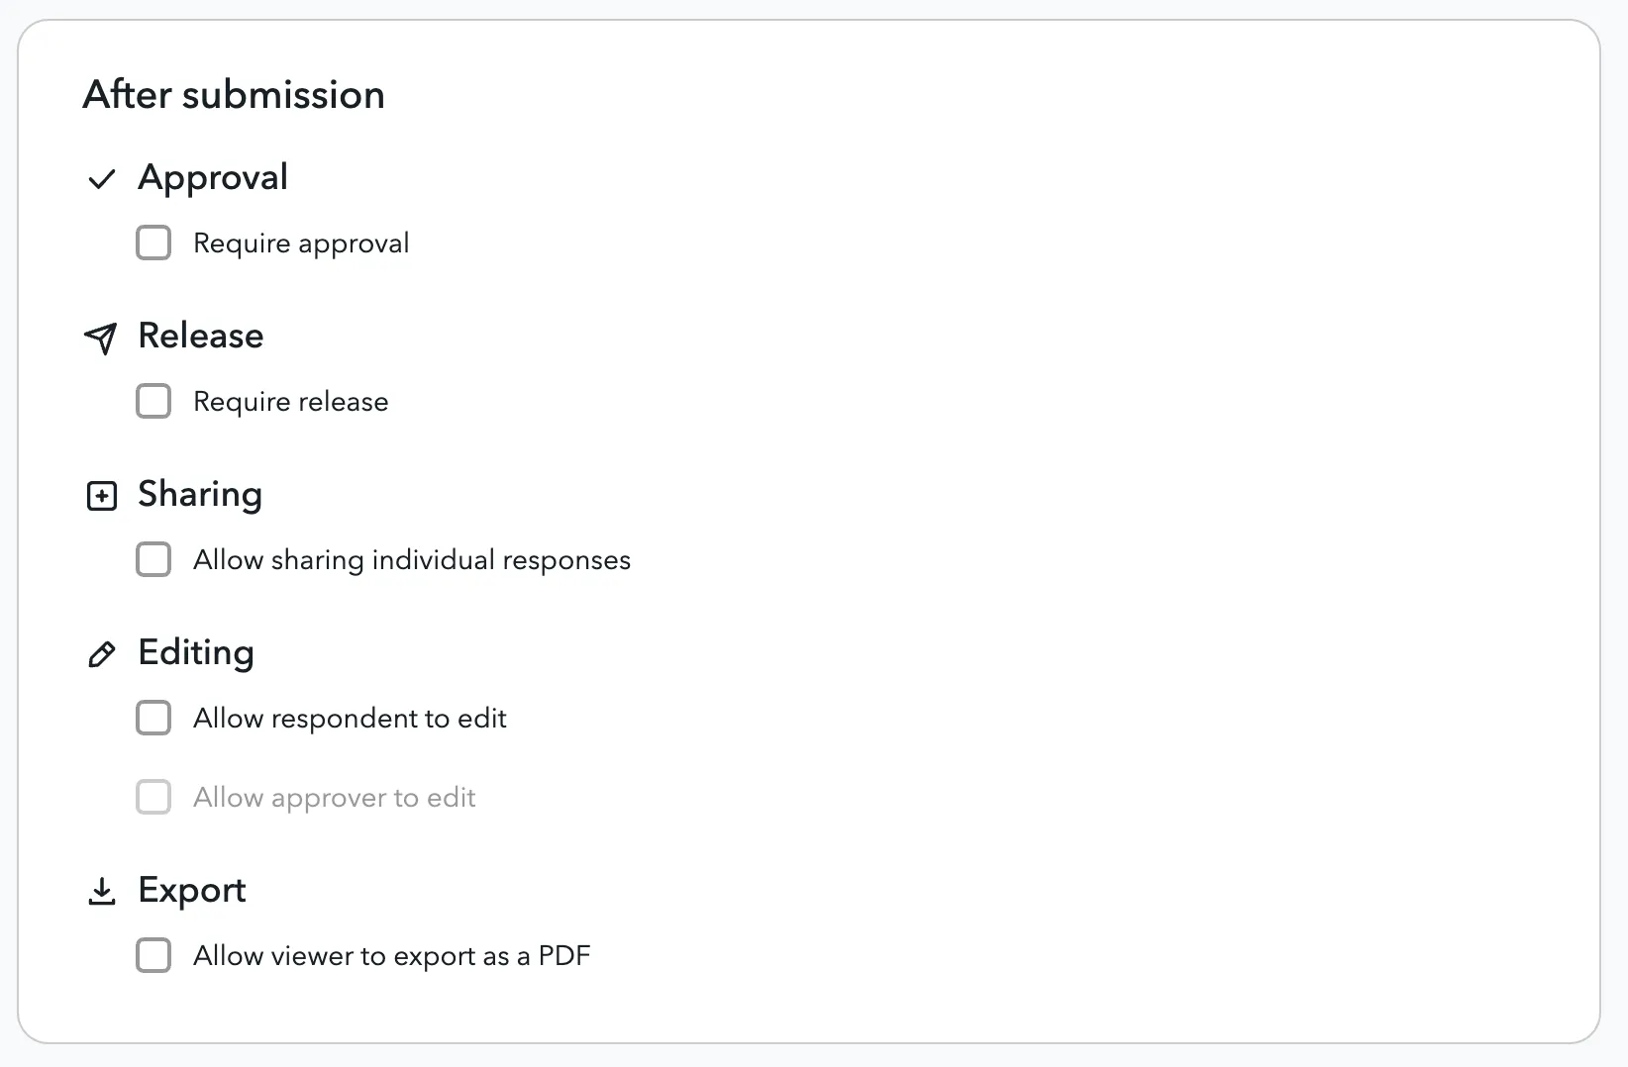Screen dimensions: 1628x1067
Task: Click the After submission title
Action: coord(234,95)
